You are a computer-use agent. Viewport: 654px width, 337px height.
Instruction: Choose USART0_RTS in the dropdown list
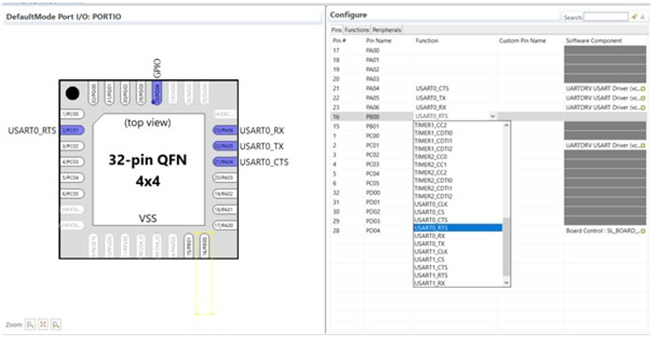458,228
